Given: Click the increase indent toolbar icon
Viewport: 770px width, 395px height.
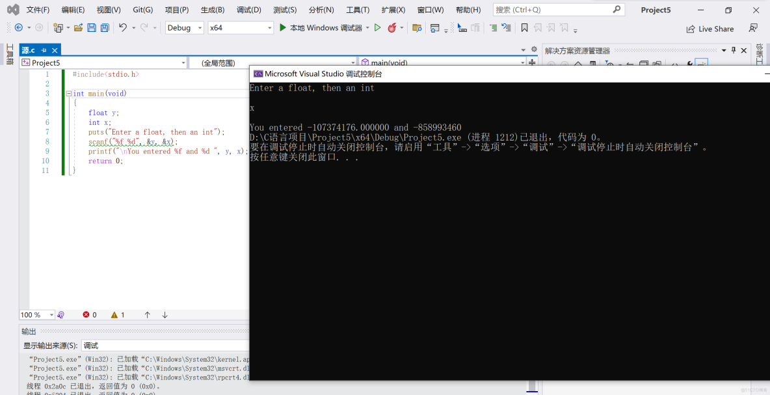Looking at the screenshot, I should [x=493, y=28].
